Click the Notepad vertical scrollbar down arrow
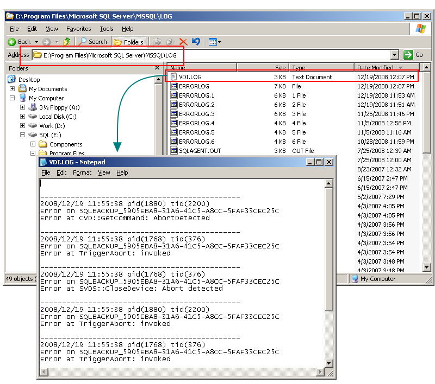Image resolution: width=435 pixels, height=384 pixels. pos(328,363)
